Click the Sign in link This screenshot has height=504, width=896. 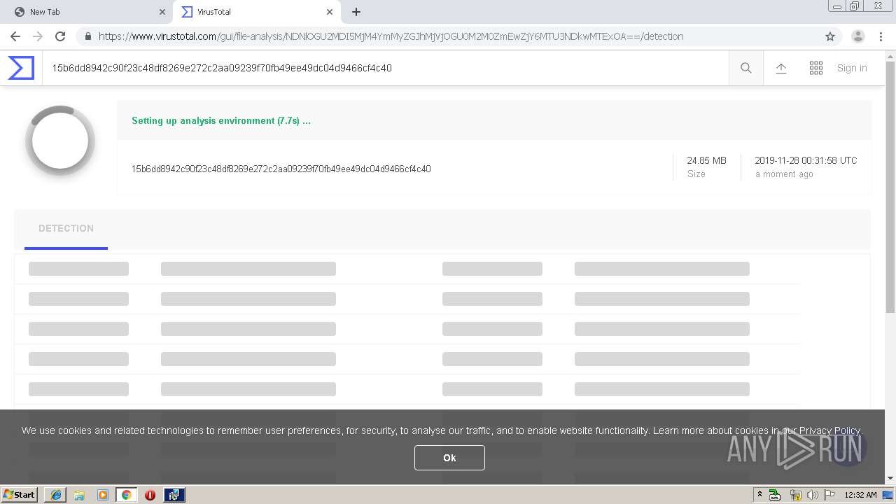(852, 68)
